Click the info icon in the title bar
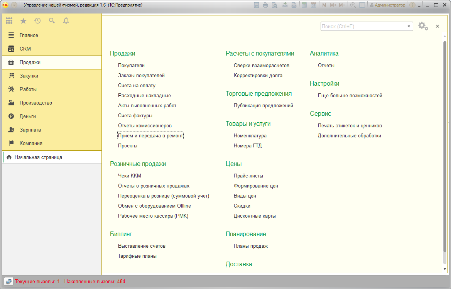451x289 pixels. pyautogui.click(x=412, y=5)
